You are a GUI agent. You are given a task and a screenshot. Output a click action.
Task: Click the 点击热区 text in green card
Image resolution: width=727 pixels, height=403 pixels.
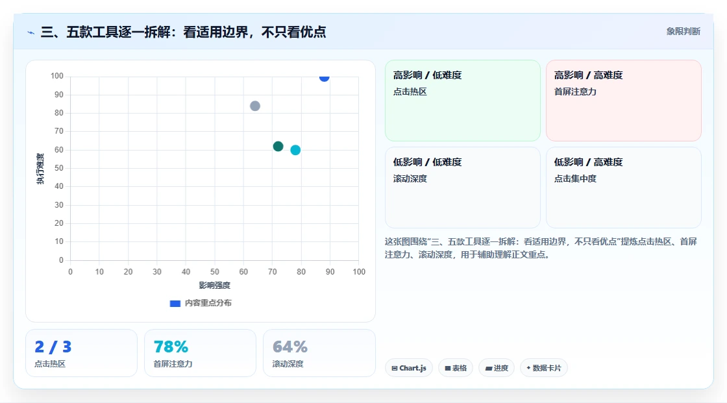[x=410, y=92]
